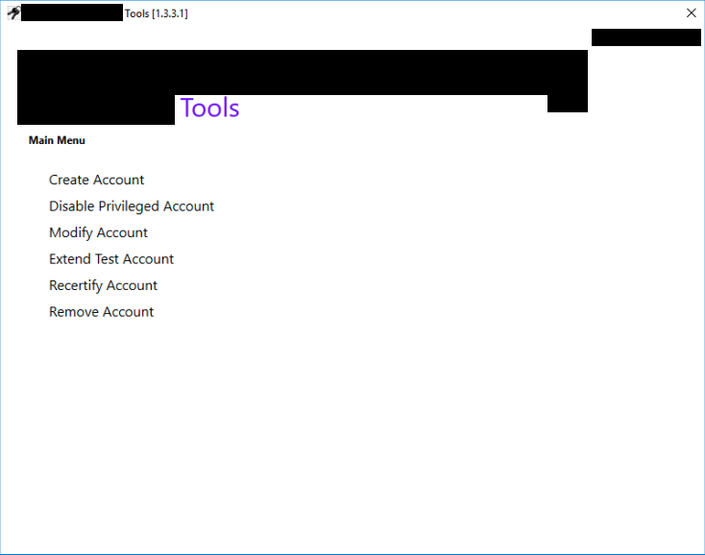
Task: Select Remove Account from the menu
Action: coord(101,312)
